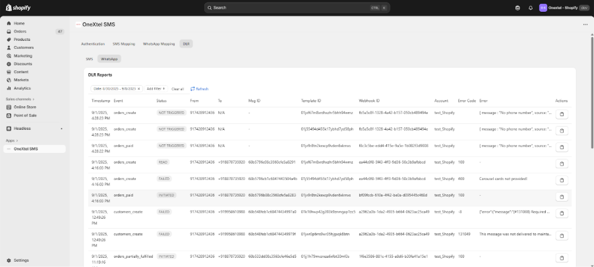The height and width of the screenshot is (267, 594).
Task: Click copy action for the READ status row
Action: (x=562, y=162)
